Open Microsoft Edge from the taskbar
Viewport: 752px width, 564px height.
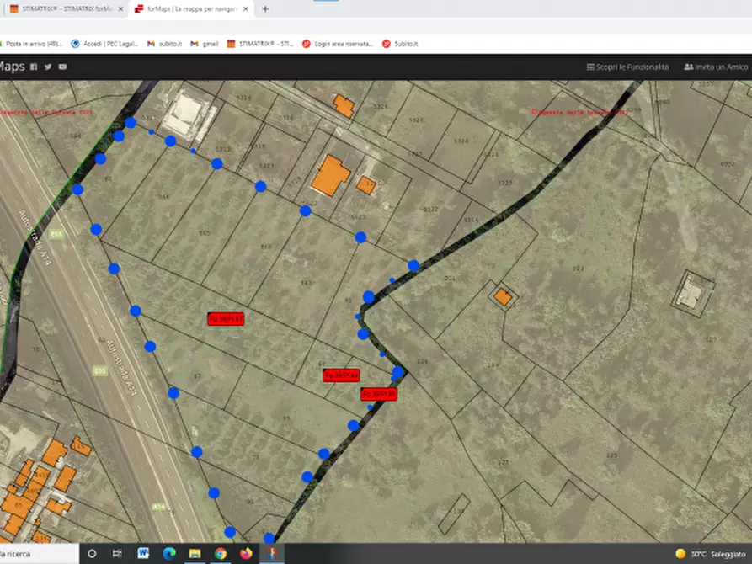coord(168,553)
